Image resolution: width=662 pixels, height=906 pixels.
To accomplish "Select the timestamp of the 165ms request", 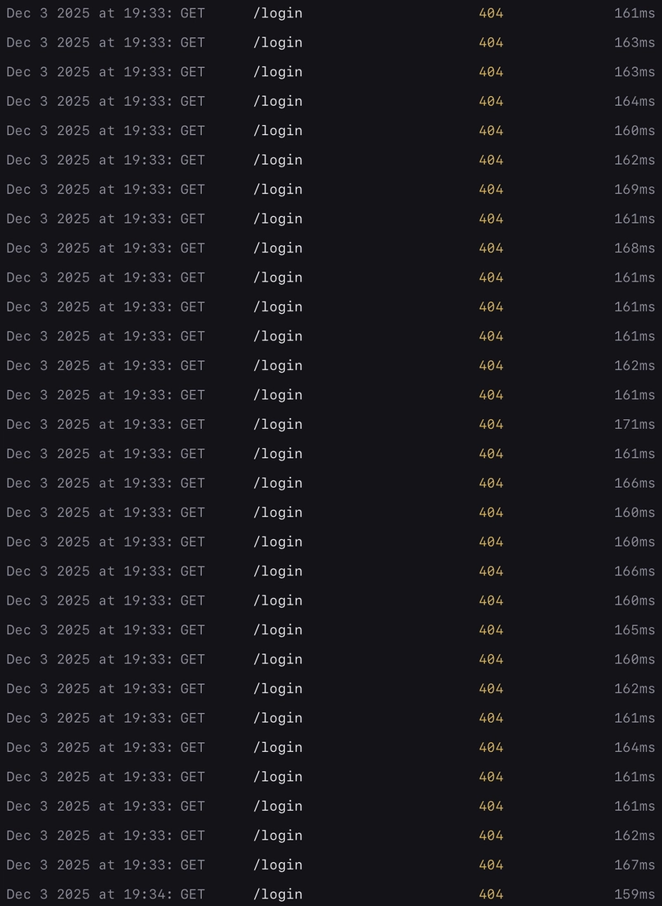I will click(x=105, y=630).
